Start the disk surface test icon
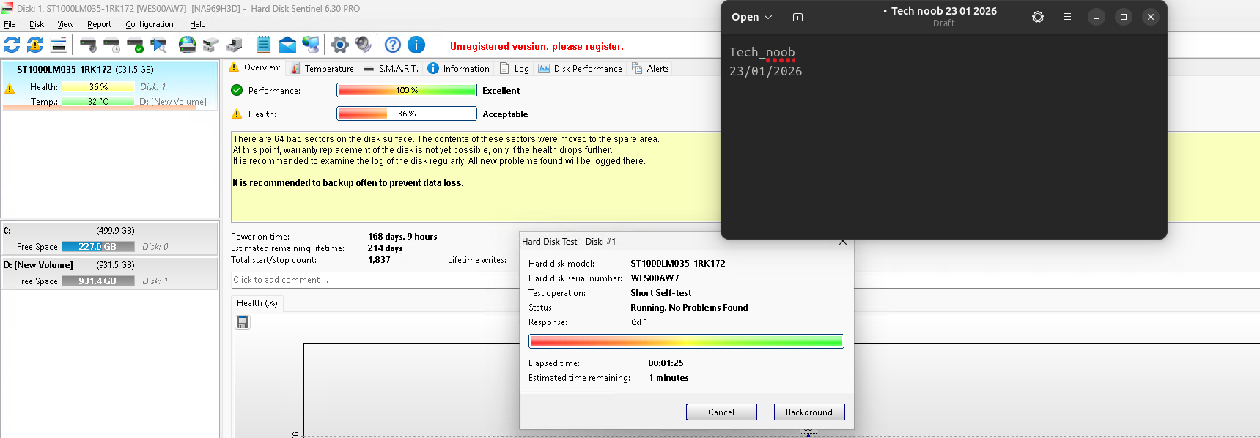Screen dimensions: 1260x438 tap(158, 45)
